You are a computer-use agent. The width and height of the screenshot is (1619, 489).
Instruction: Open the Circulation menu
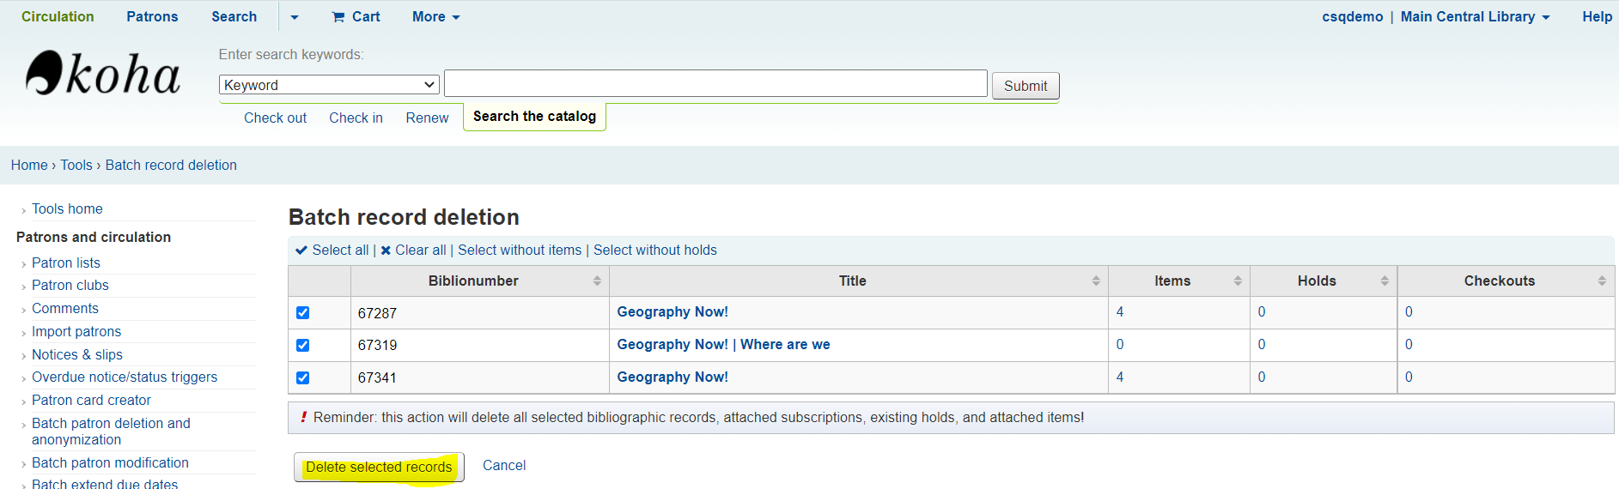click(58, 16)
